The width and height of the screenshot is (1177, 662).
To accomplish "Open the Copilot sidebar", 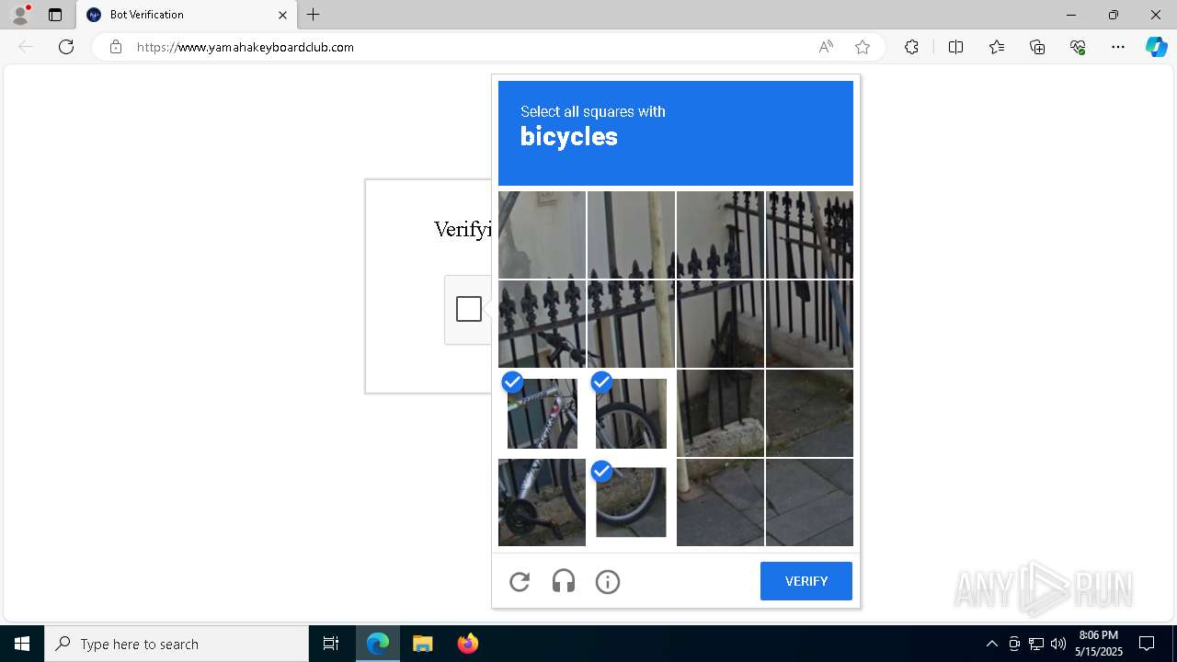I will 1156,47.
